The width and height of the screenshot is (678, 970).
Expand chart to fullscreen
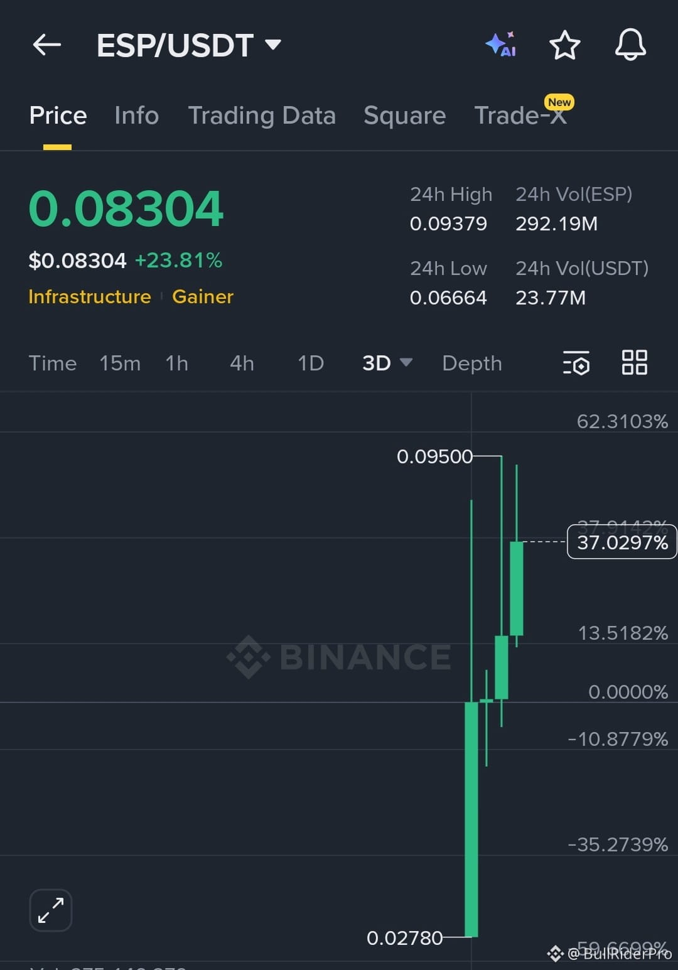(x=51, y=910)
